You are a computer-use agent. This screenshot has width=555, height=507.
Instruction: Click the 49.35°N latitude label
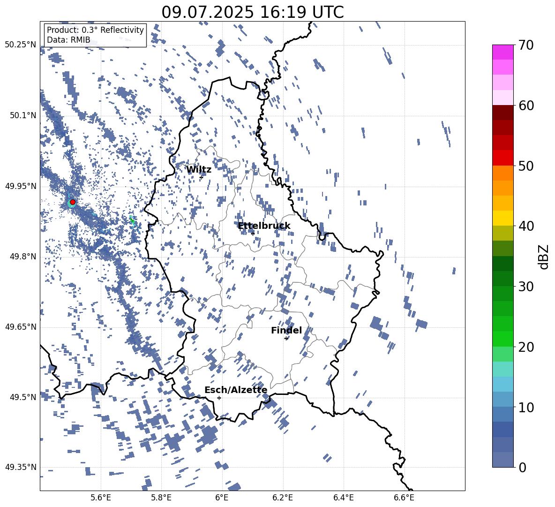coord(21,467)
